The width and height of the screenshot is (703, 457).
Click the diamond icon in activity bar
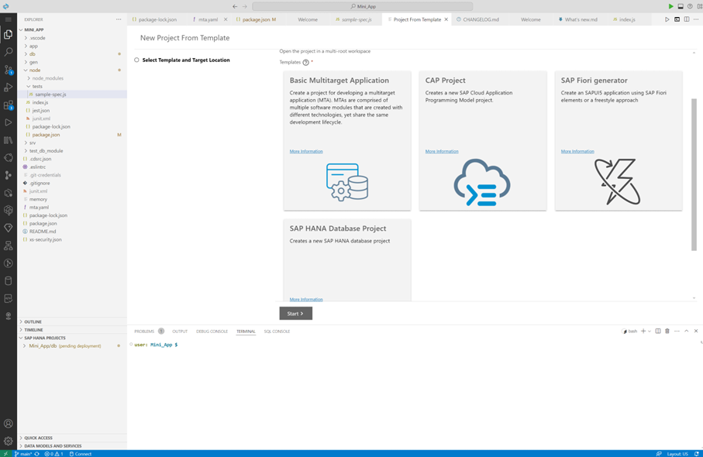pos(8,228)
